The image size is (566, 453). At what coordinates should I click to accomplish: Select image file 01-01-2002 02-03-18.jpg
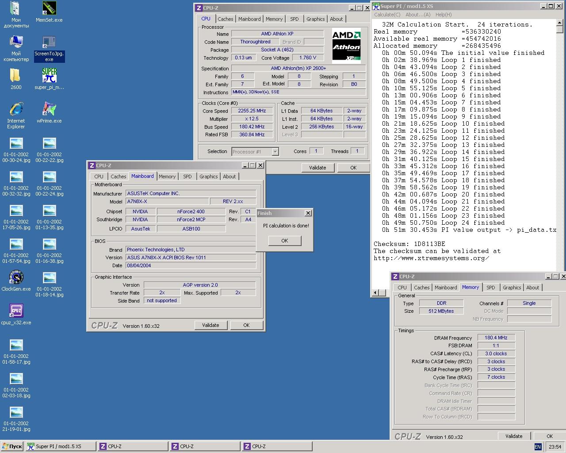coord(16,385)
